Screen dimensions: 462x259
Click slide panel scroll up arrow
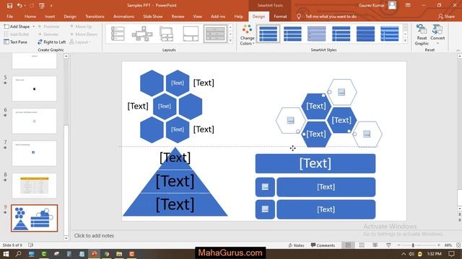coord(66,56)
